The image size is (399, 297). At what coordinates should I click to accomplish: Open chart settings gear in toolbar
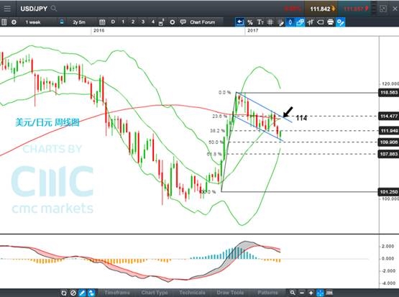[14, 22]
